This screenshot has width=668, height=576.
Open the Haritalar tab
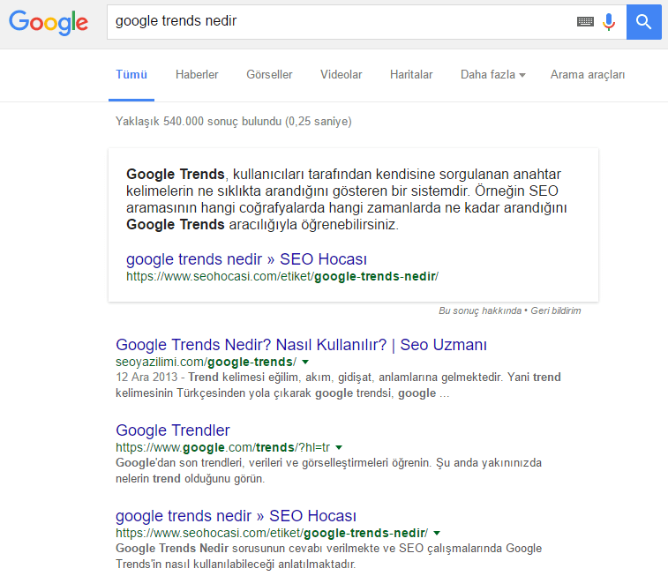411,75
